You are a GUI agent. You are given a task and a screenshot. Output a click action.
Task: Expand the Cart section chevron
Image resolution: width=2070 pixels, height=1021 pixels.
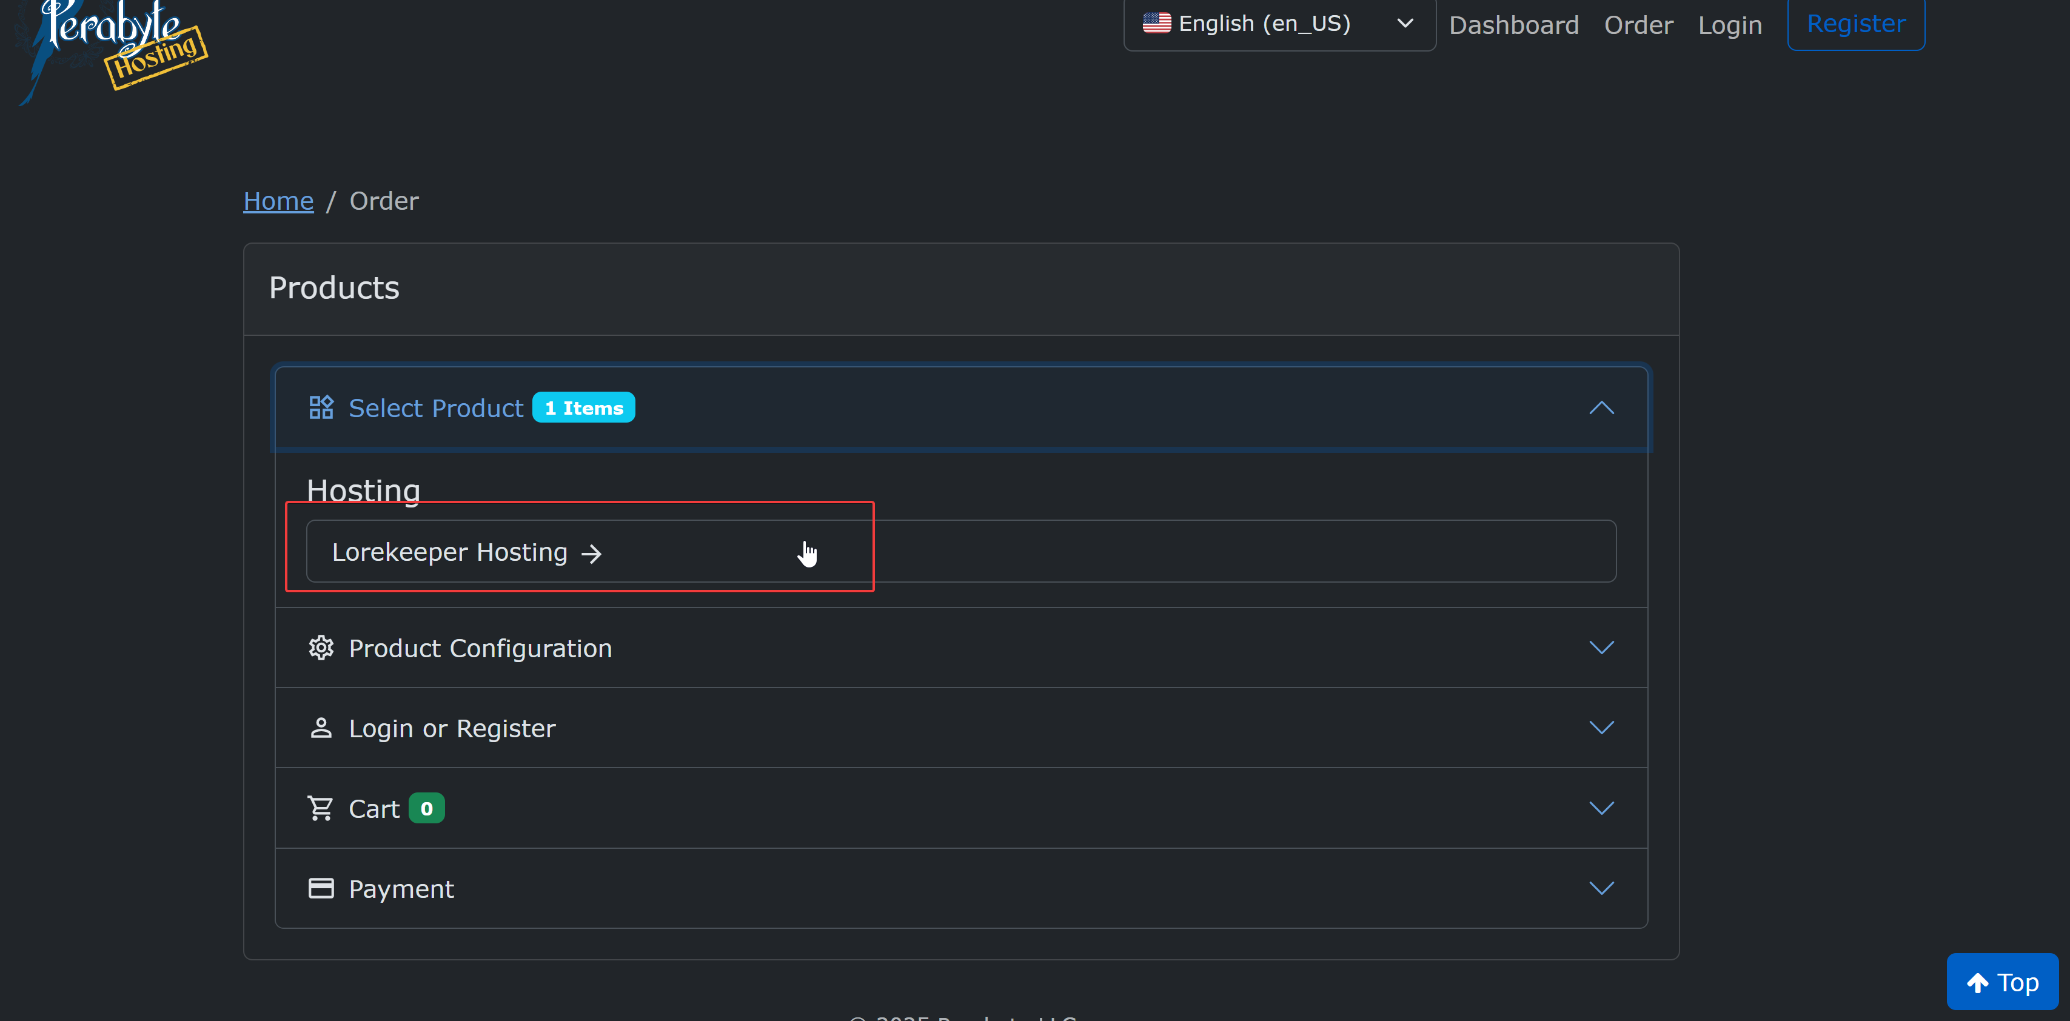(x=1601, y=808)
